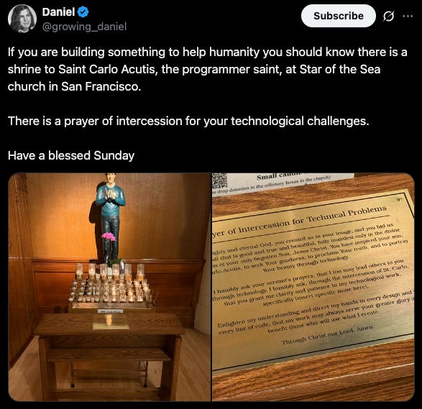422x409 pixels.
Task: Click the wooden kneeler in left photo
Action: coord(109,357)
